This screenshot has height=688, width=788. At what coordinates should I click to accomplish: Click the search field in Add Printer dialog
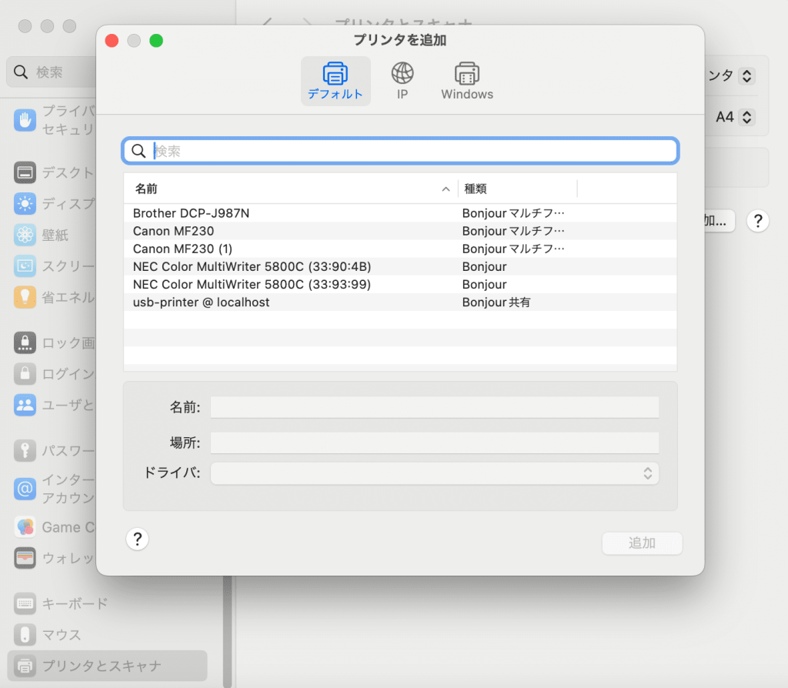pyautogui.click(x=400, y=151)
